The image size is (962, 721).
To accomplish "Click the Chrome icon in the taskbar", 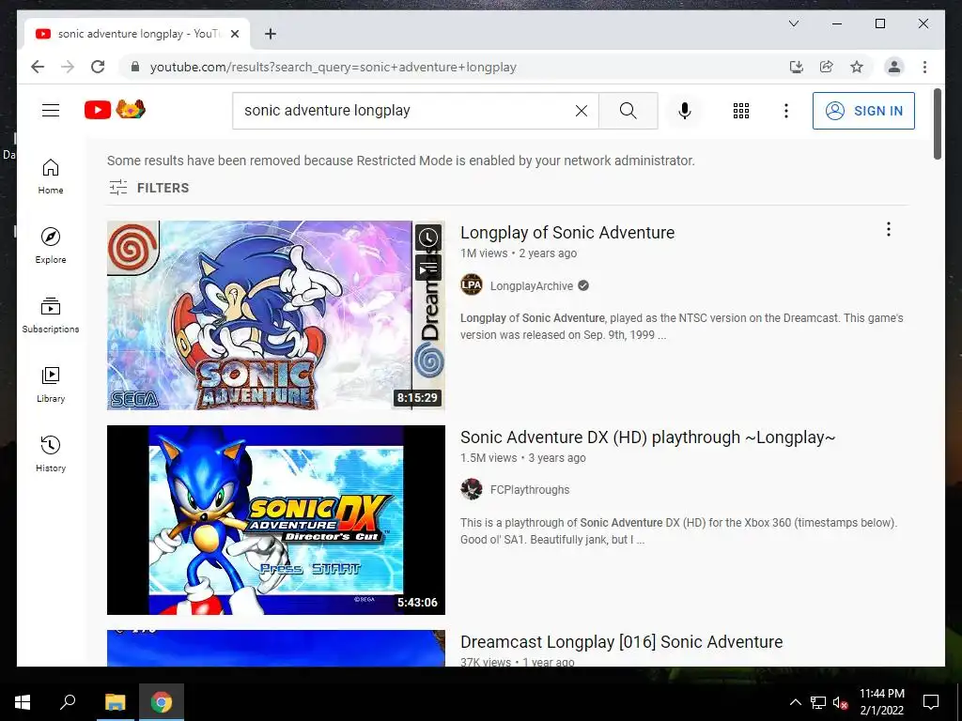I will click(x=162, y=702).
